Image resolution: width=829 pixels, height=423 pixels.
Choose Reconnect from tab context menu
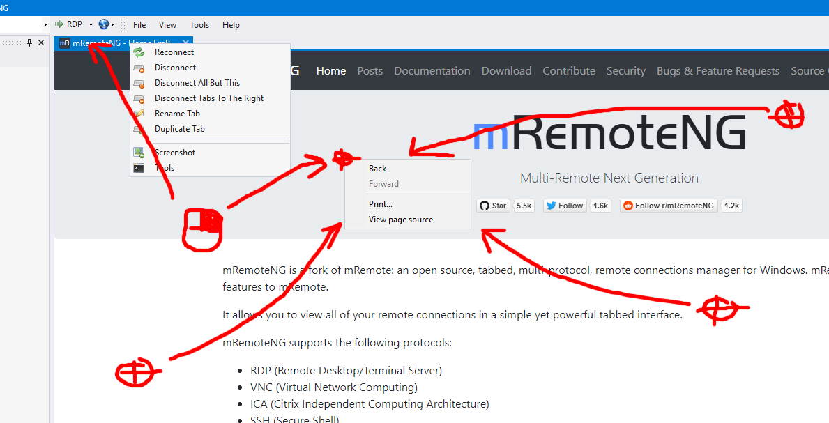point(210,52)
